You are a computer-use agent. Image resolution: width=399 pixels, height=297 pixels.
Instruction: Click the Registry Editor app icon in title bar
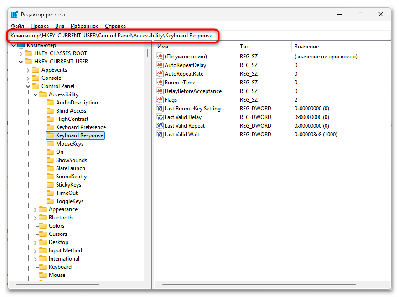pyautogui.click(x=15, y=15)
